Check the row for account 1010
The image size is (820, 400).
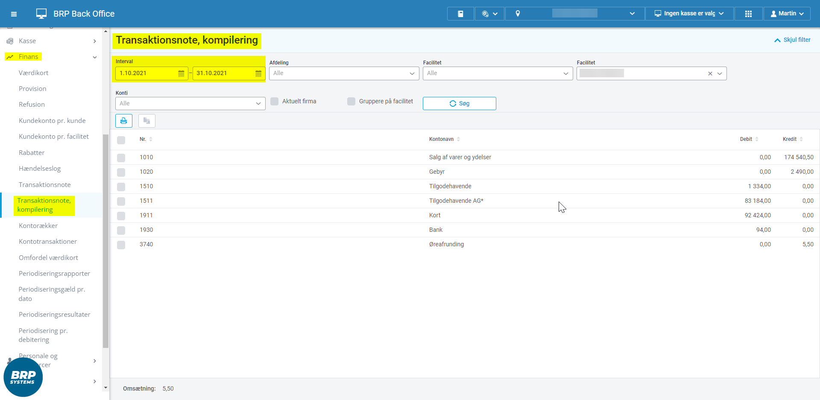tap(121, 158)
